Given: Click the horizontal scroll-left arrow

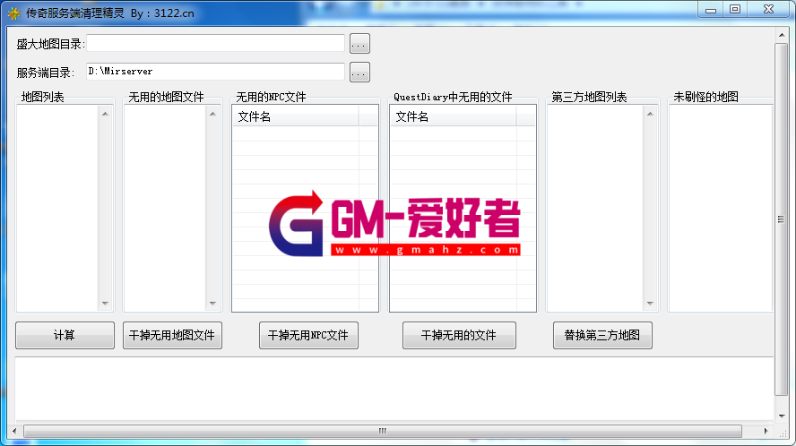Looking at the screenshot, I should pos(14,431).
